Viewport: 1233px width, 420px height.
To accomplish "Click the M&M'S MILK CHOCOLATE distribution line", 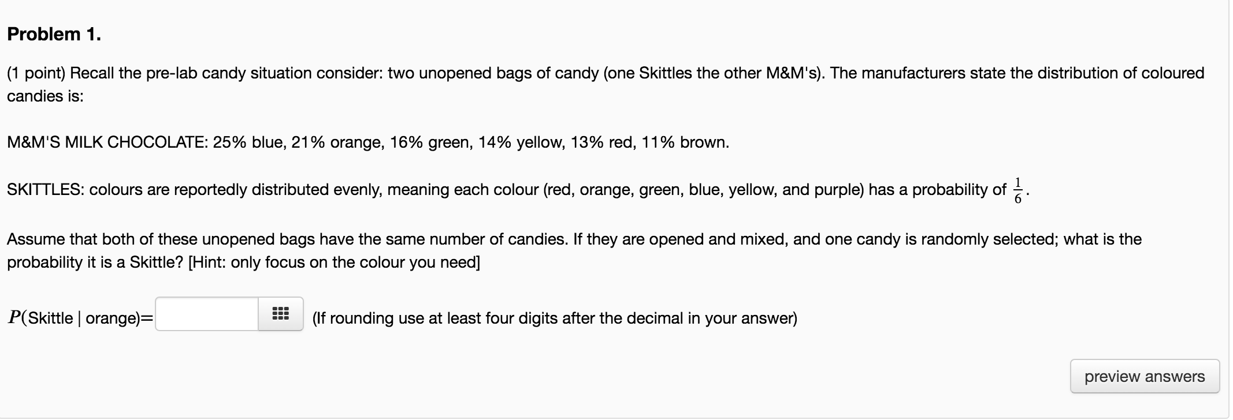I will [x=367, y=141].
